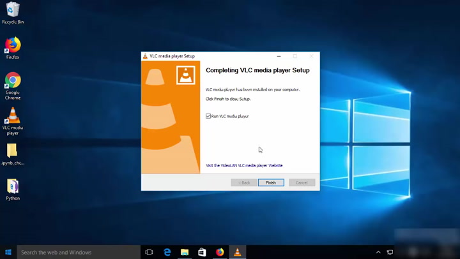Switch to Firefox in the taskbar
Image resolution: width=460 pixels, height=259 pixels.
220,252
